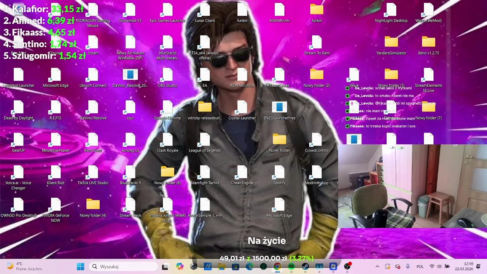Open the NightLight Desktop shortcut

point(391,13)
